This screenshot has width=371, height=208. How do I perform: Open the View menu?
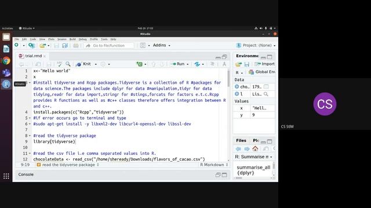42,39
